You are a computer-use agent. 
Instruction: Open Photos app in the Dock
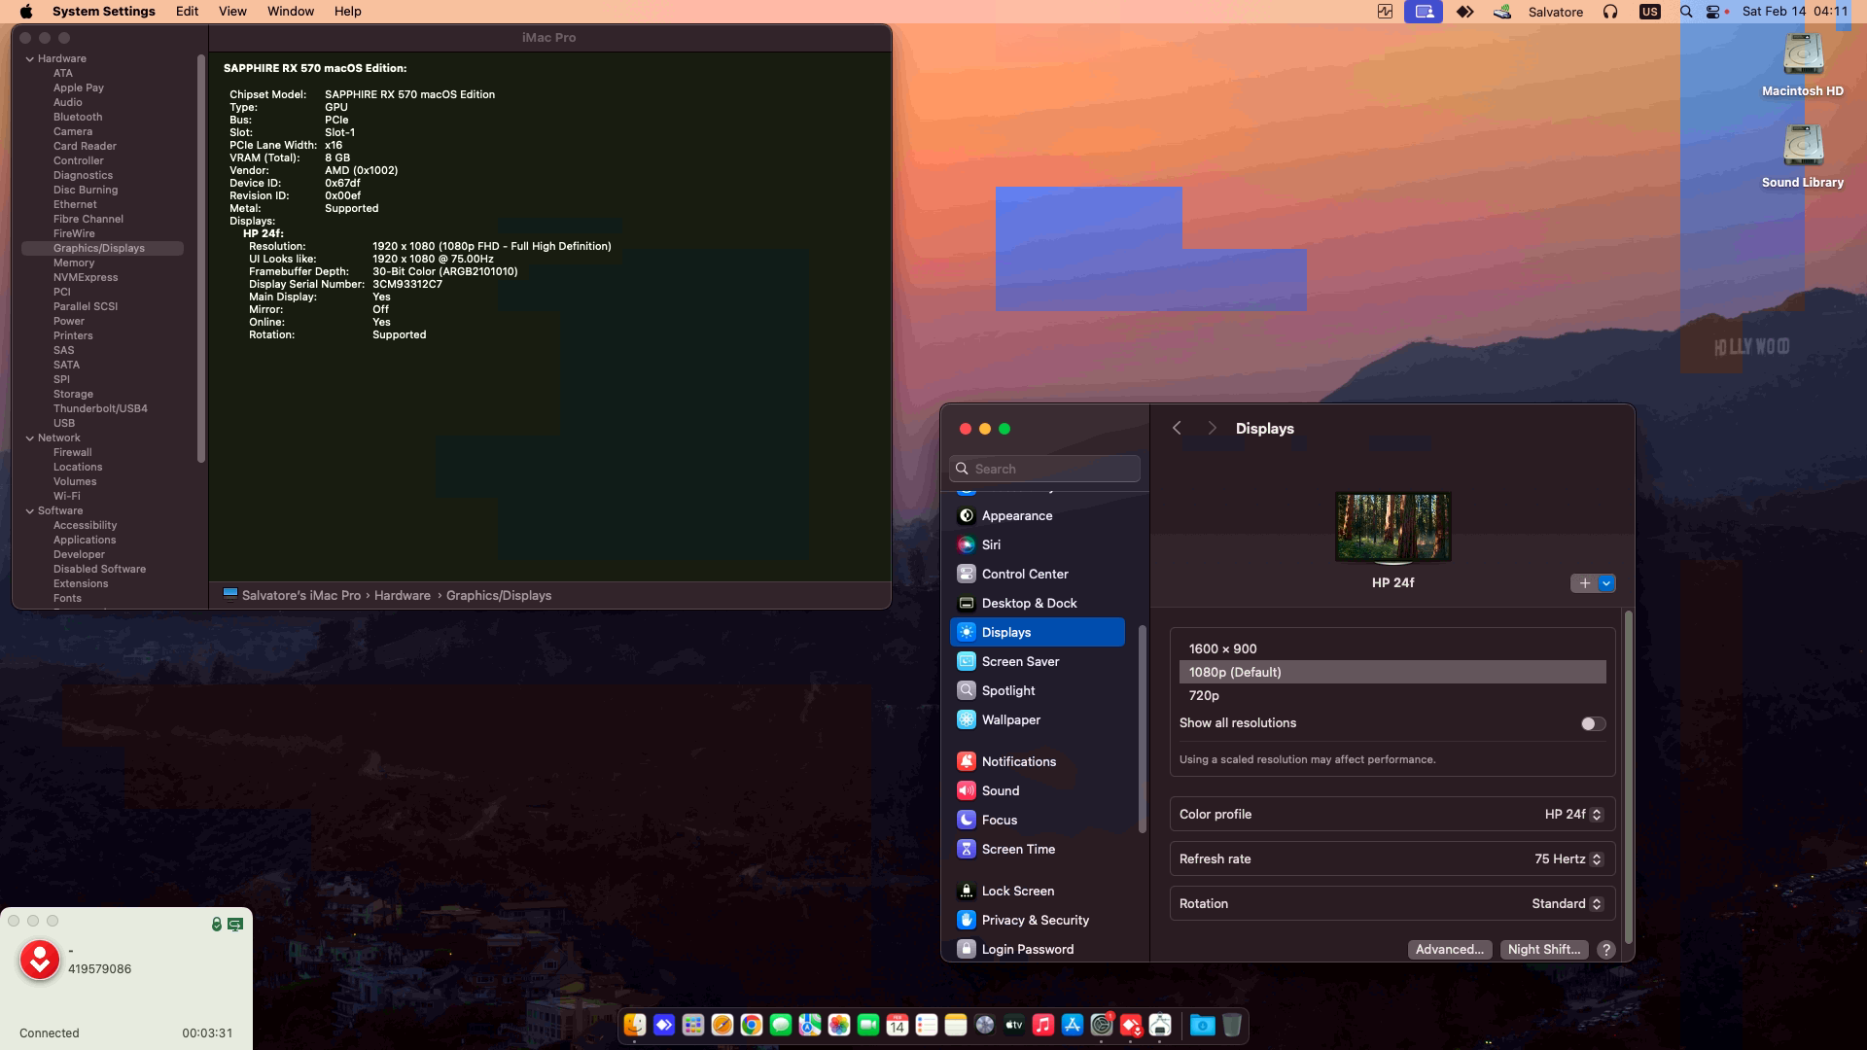click(x=839, y=1025)
